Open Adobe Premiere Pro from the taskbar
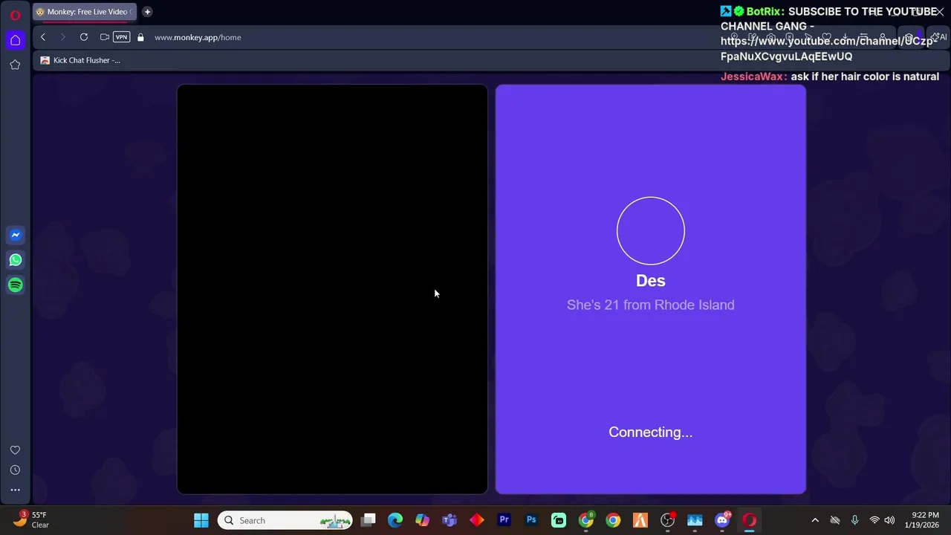This screenshot has height=535, width=951. (x=504, y=520)
